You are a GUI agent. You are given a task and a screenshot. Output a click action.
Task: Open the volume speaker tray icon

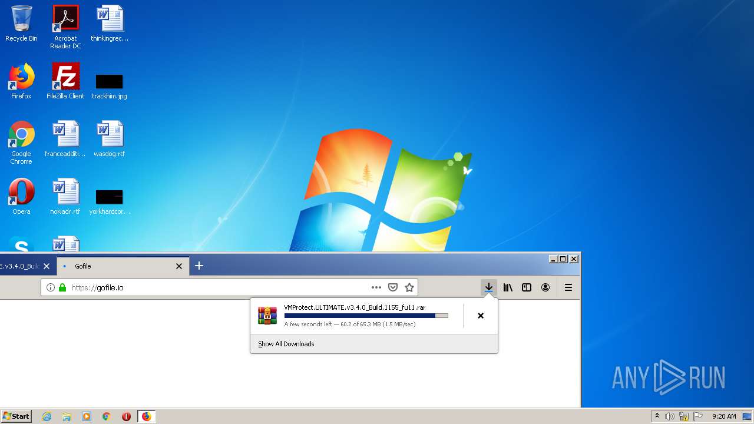point(670,416)
